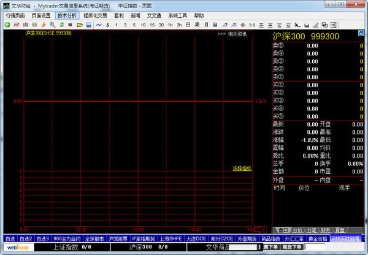Select the magnifying glass zoom icon
Image resolution: width=368 pixels, height=255 pixels.
[x=53, y=25]
